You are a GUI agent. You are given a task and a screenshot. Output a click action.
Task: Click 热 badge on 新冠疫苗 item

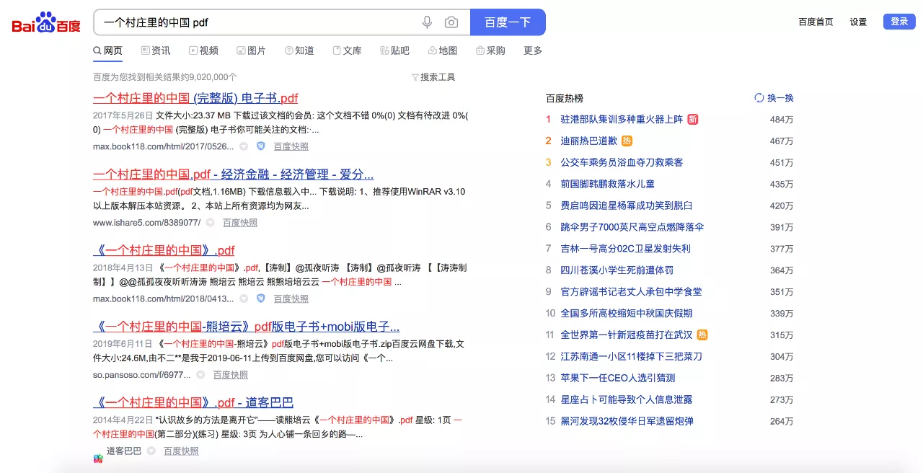click(702, 335)
